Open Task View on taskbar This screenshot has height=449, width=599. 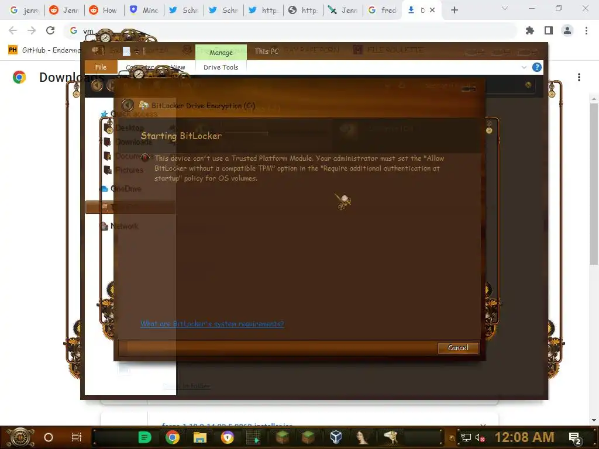pyautogui.click(x=77, y=437)
